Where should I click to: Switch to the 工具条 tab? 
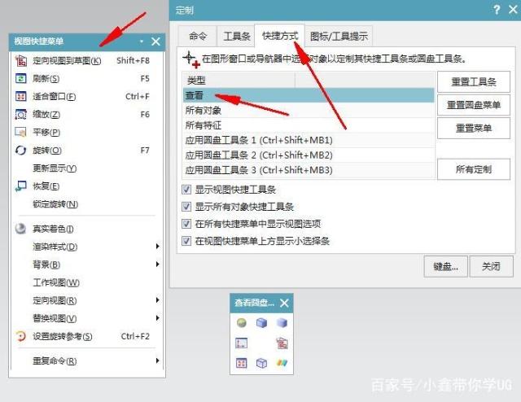pos(236,36)
